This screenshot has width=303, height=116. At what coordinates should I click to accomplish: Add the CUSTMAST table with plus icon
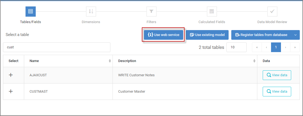tap(11, 92)
